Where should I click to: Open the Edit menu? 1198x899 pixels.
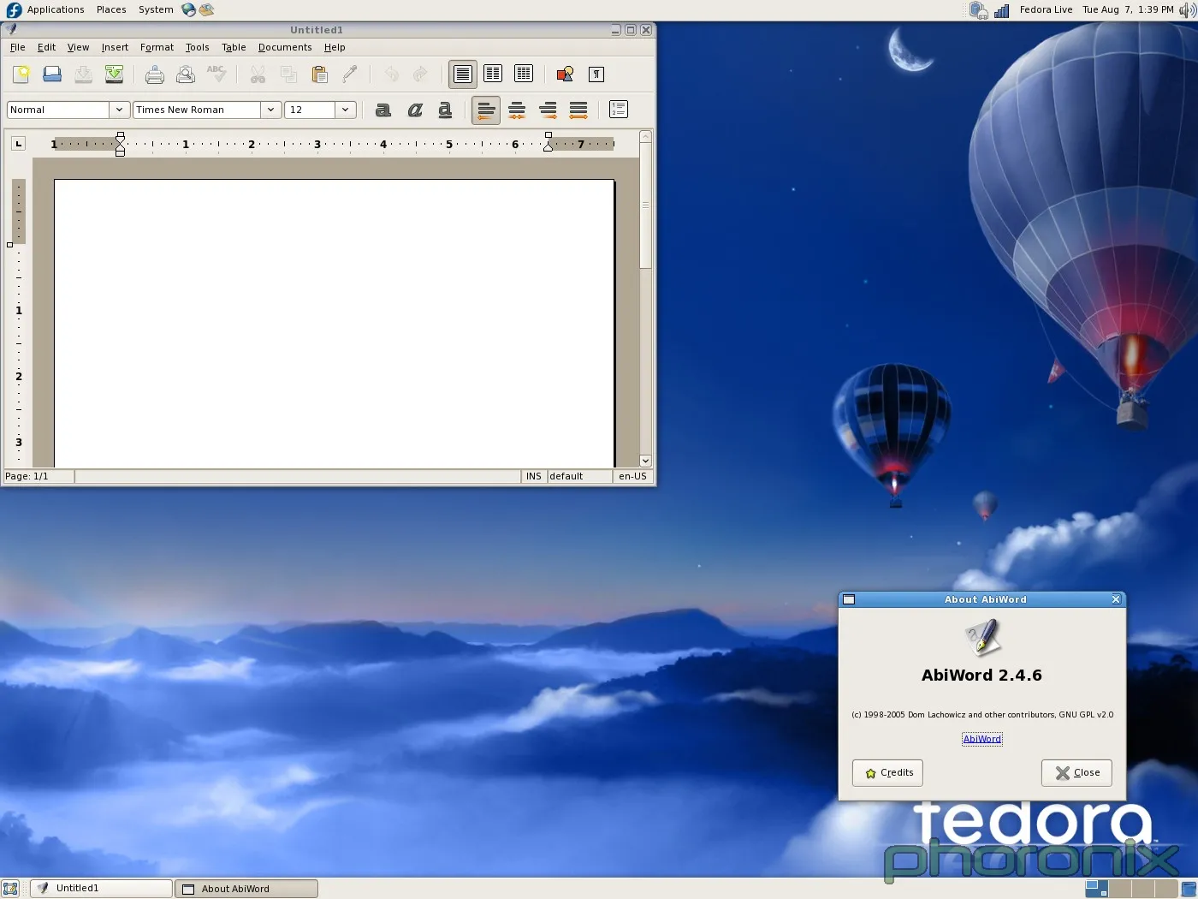[x=46, y=47]
